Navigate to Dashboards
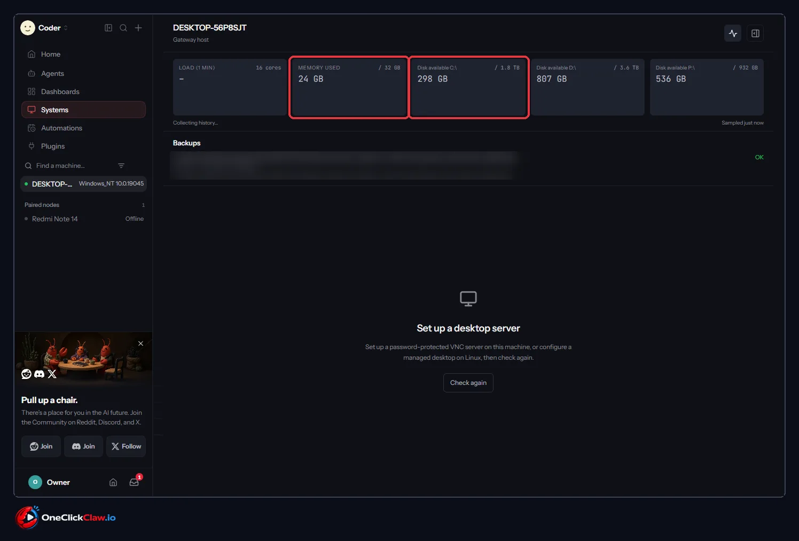Image resolution: width=799 pixels, height=541 pixels. click(x=83, y=92)
